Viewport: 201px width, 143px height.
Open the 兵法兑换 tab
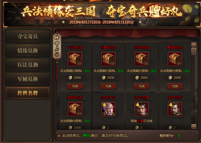click(28, 65)
